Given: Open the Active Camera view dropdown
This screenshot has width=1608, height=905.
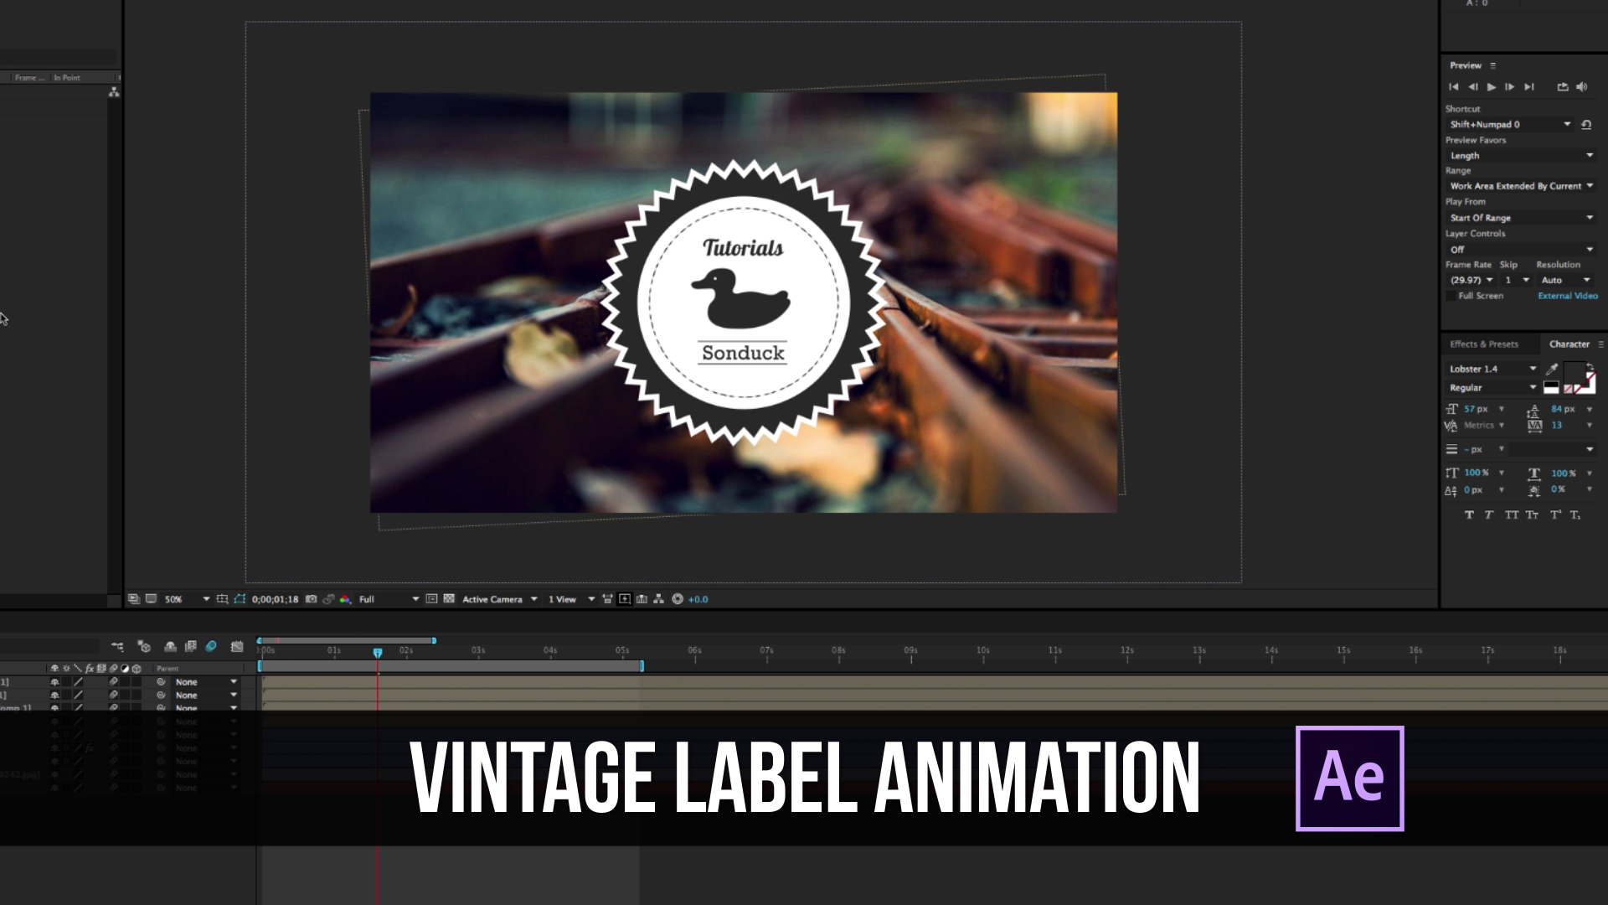Looking at the screenshot, I should coord(494,599).
